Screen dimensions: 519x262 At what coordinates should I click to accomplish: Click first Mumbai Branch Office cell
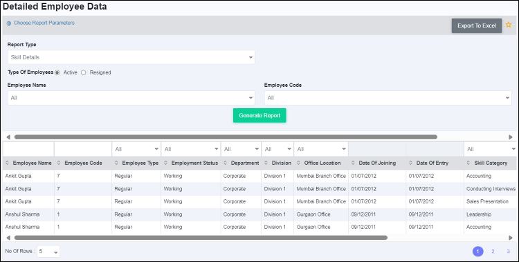coord(321,176)
